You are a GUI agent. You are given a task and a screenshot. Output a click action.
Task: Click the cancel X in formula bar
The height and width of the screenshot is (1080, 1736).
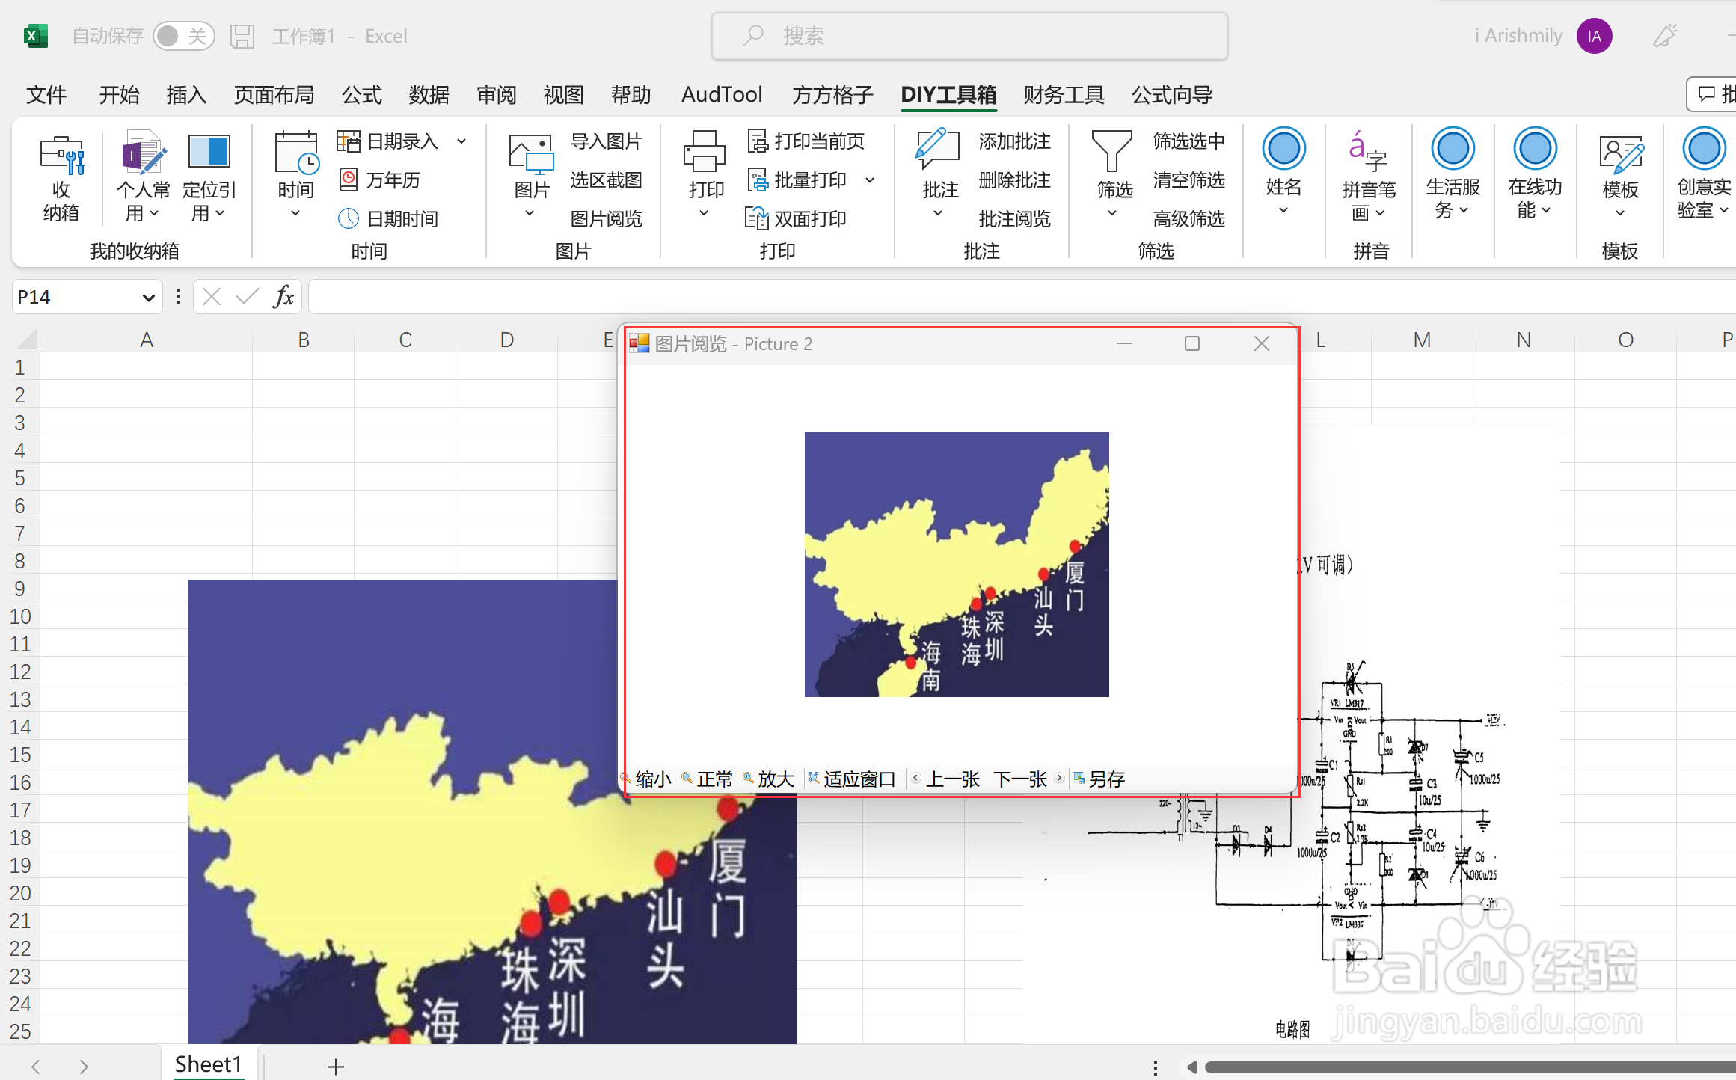pyautogui.click(x=212, y=297)
